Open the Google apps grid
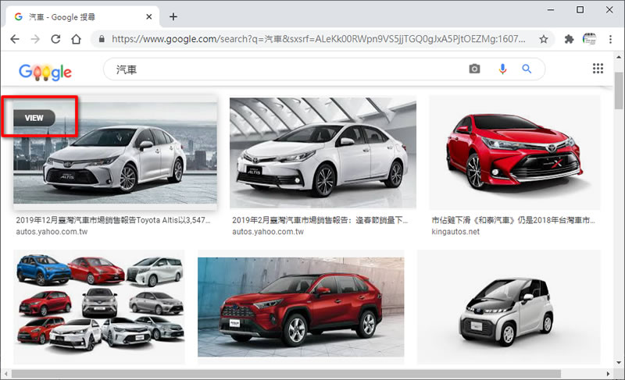Screen dimensions: 625x380 tap(598, 69)
